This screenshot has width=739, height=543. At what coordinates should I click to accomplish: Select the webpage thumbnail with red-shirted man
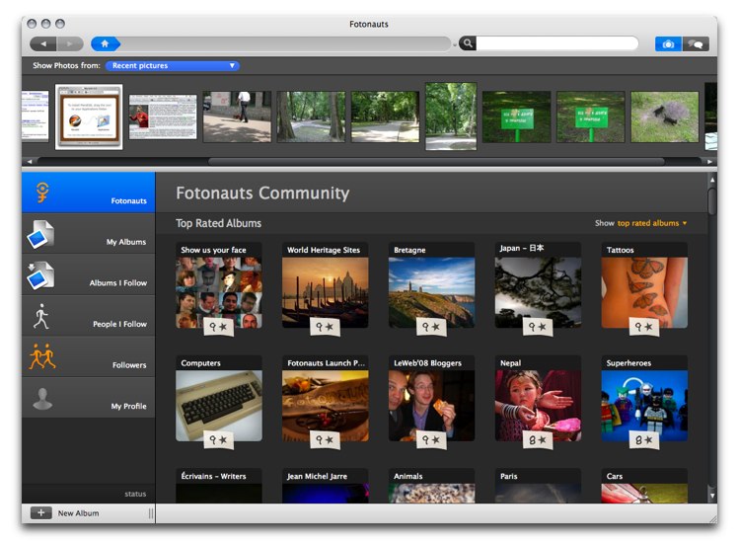[163, 116]
